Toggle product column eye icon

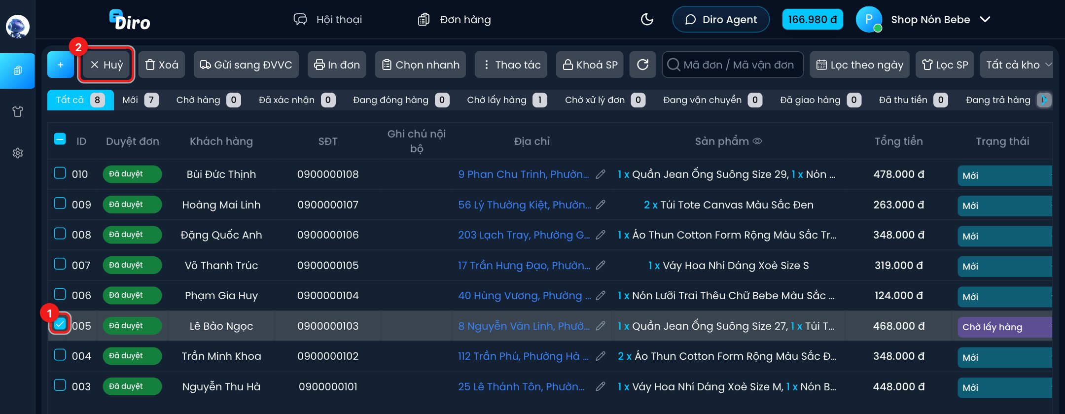(758, 141)
